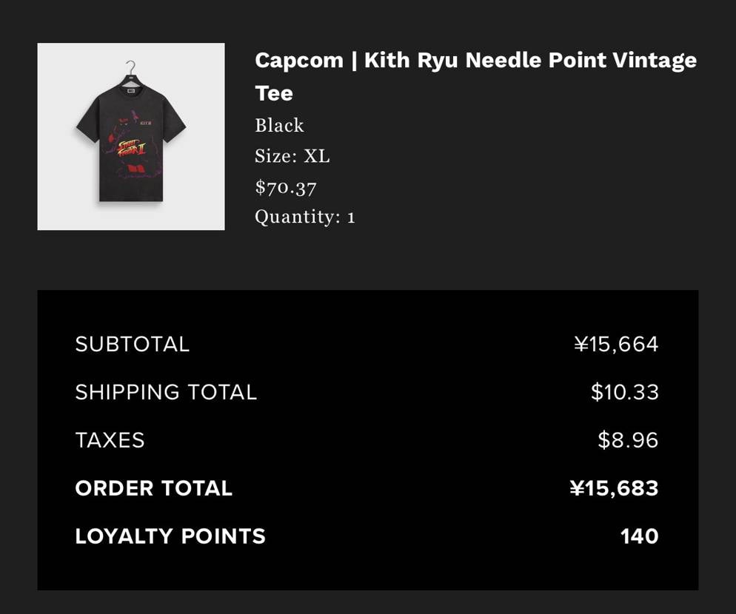Select the Size: XL text
736x614 pixels.
(292, 156)
